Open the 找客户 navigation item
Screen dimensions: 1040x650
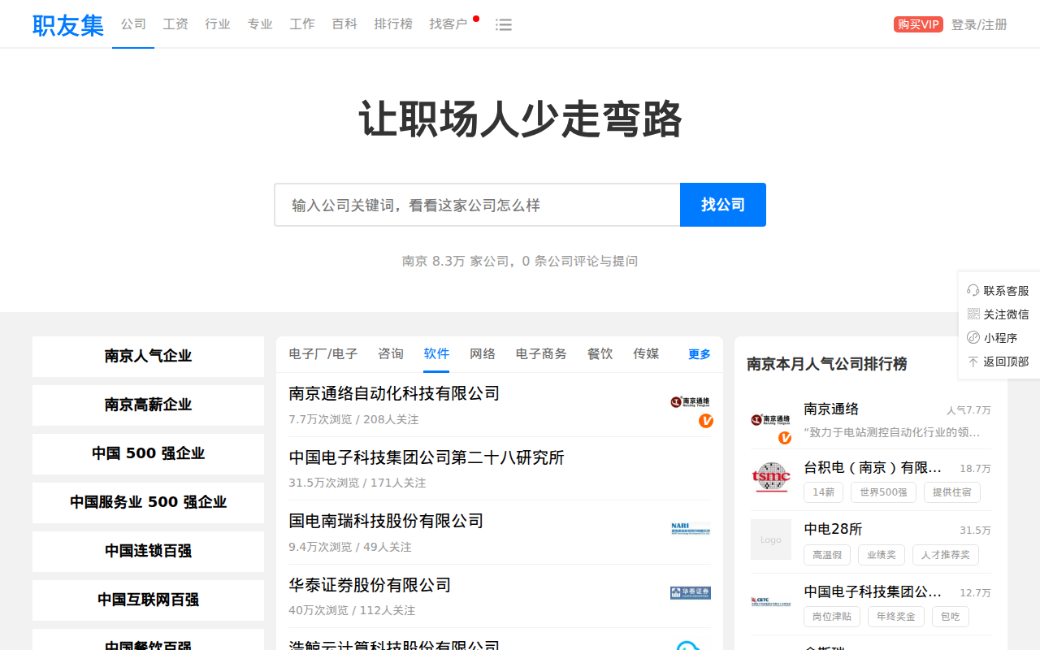(448, 24)
